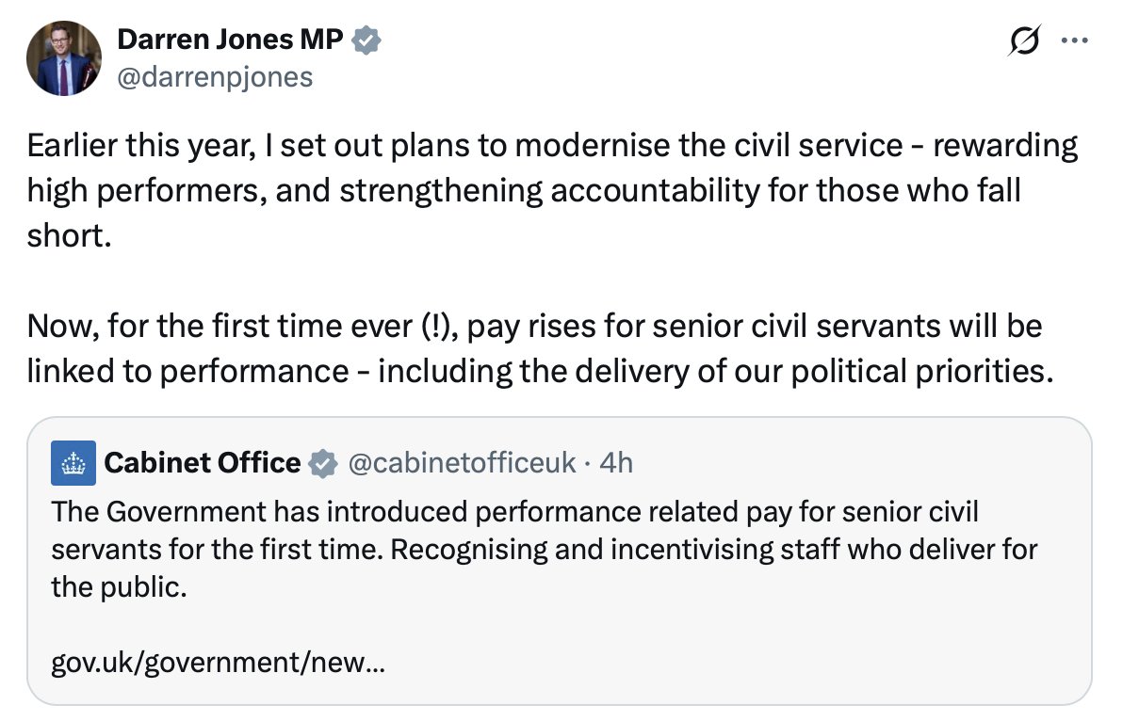
Task: Click the paragraph starting 'Earlier this year'
Action: (x=552, y=190)
